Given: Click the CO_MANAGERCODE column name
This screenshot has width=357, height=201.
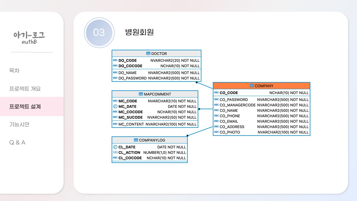Looking at the screenshot, I should click(x=238, y=105).
